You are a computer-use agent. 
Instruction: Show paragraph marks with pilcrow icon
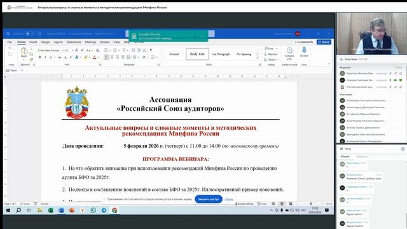click(151, 50)
